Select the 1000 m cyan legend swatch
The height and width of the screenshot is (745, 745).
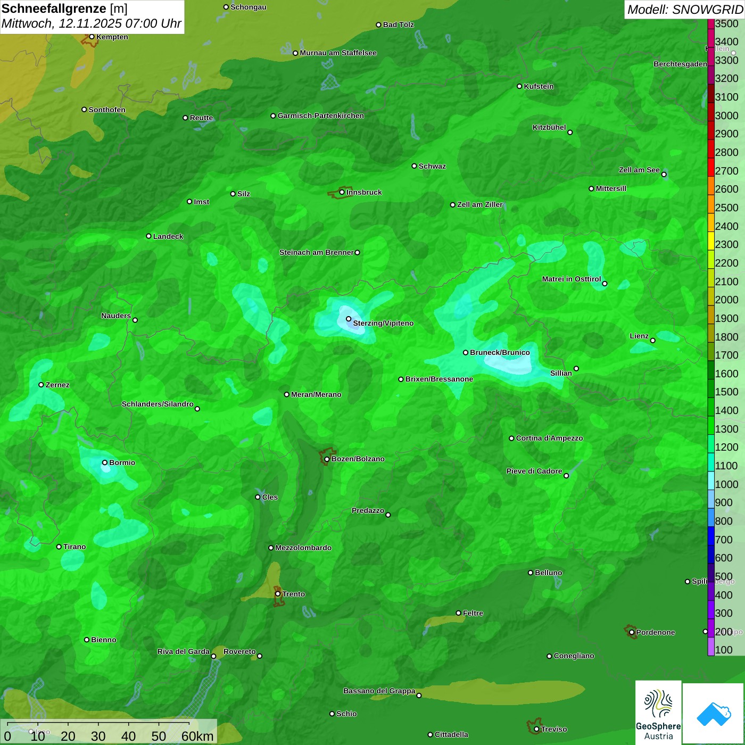tap(711, 481)
